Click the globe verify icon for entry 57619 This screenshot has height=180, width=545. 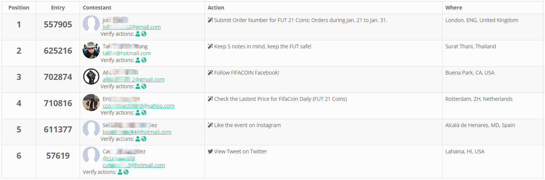(x=126, y=172)
